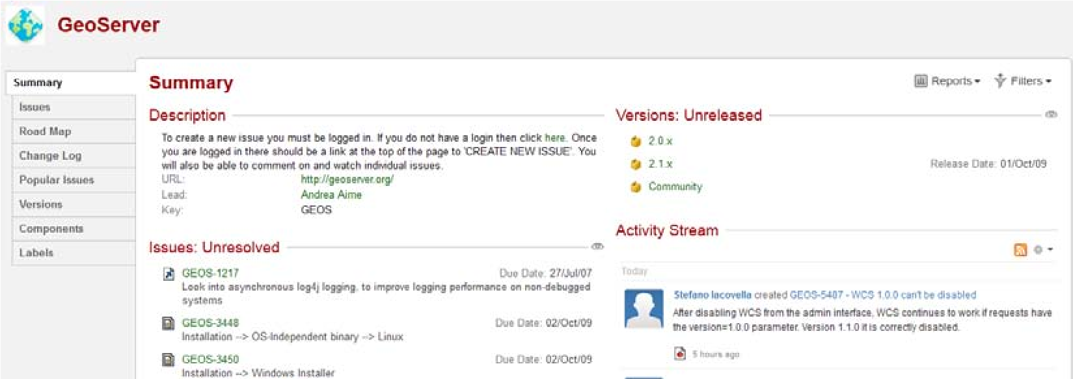Click the Andrea Aime lead link
This screenshot has height=379, width=1073.
[x=331, y=194]
